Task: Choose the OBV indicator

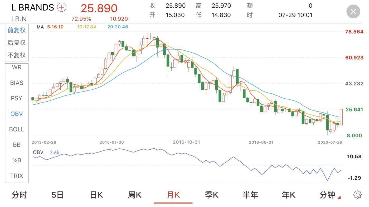Action: click(17, 114)
